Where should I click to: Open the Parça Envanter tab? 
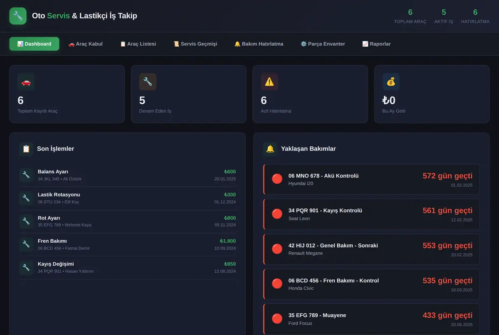coord(323,44)
